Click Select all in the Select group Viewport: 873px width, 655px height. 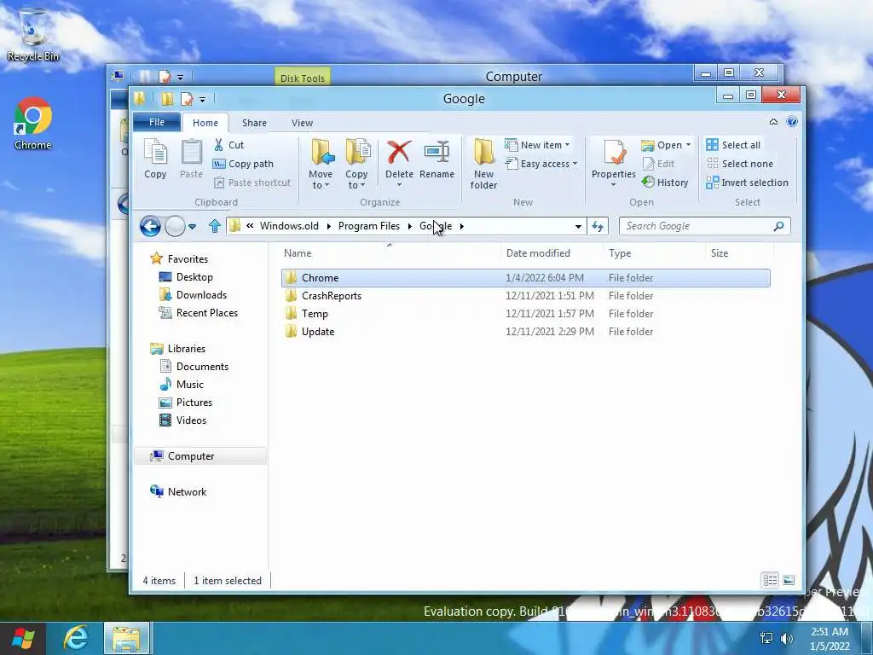click(x=733, y=145)
